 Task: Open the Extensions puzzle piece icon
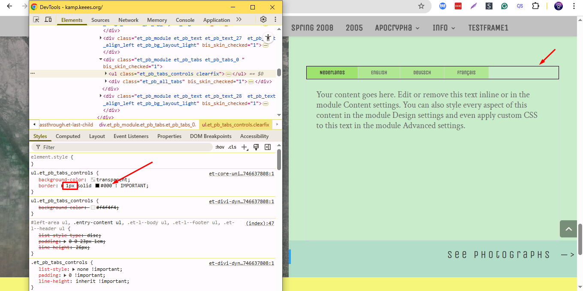(535, 6)
